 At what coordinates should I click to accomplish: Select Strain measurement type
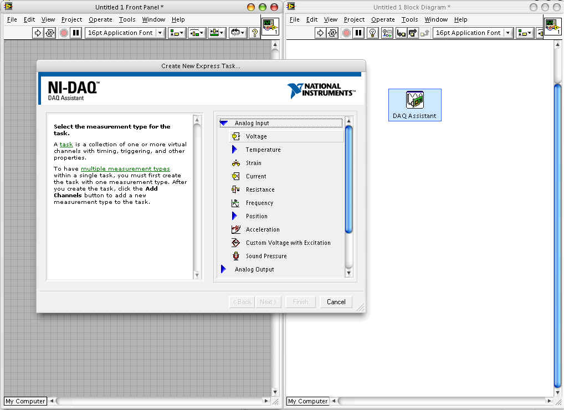[254, 163]
